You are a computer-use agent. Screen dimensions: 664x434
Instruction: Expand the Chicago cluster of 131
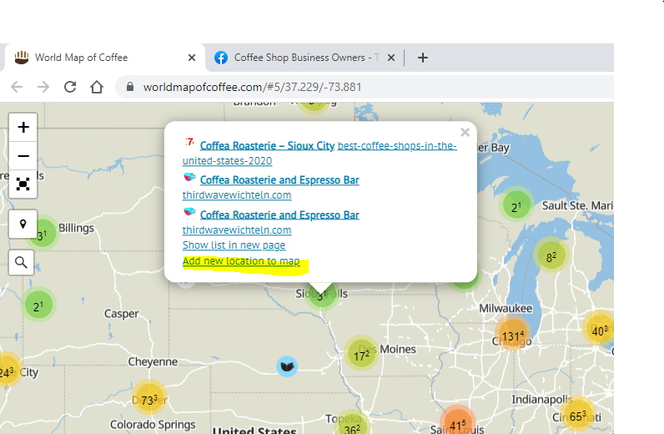pyautogui.click(x=511, y=336)
